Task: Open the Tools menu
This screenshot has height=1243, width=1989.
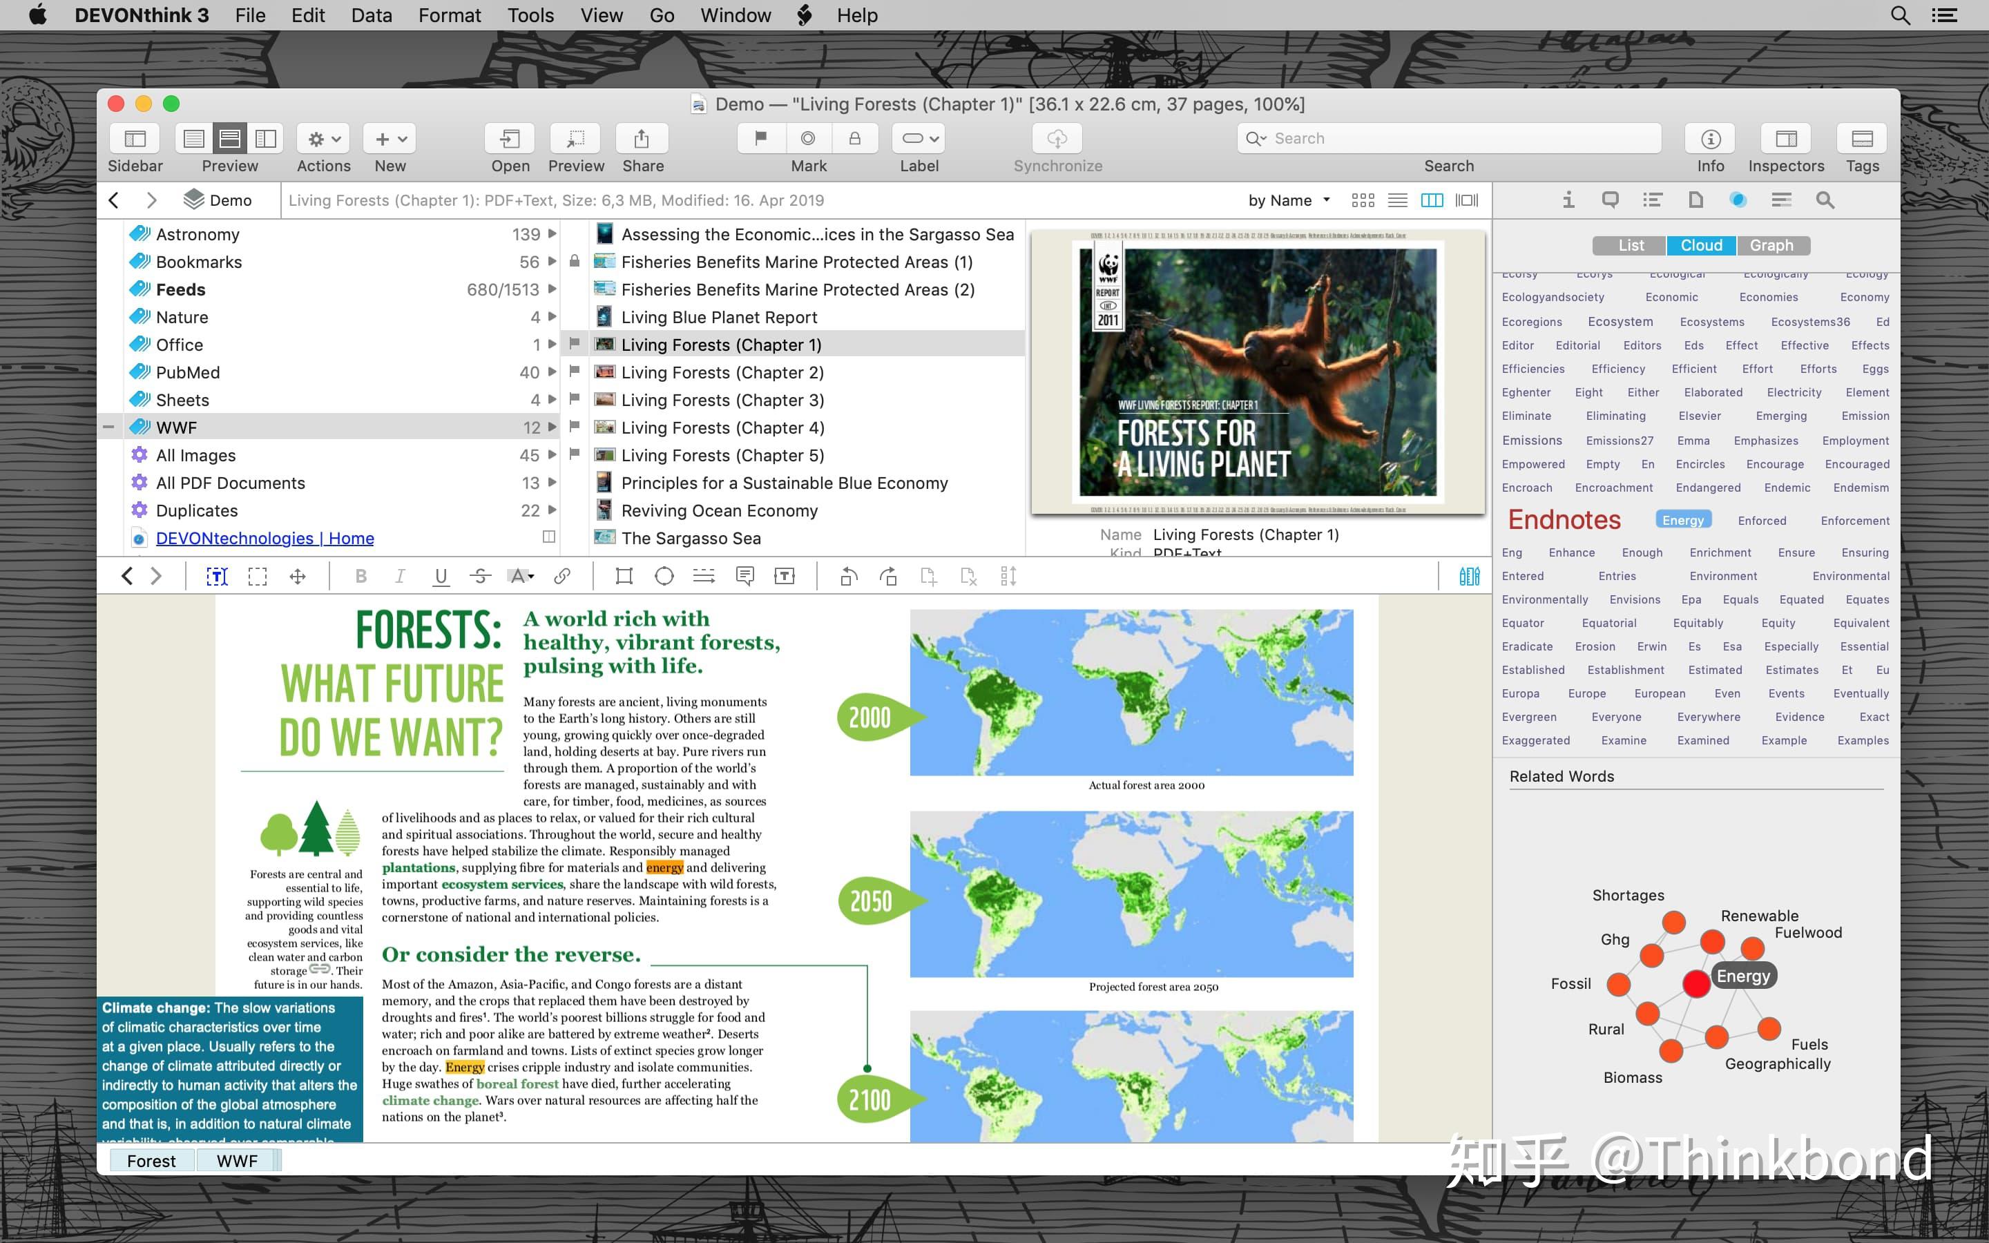Action: (x=530, y=16)
